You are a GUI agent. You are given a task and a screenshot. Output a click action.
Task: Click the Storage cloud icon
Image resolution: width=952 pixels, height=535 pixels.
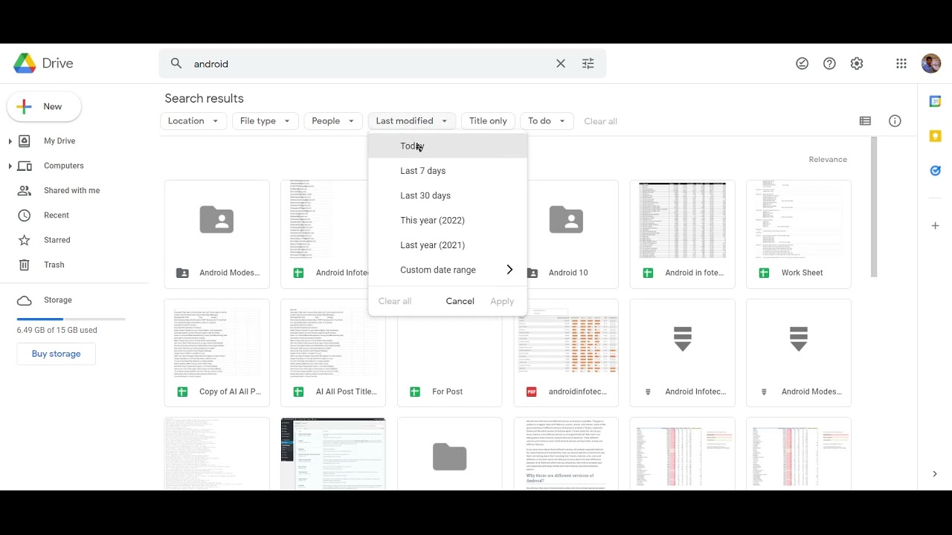pyautogui.click(x=25, y=300)
